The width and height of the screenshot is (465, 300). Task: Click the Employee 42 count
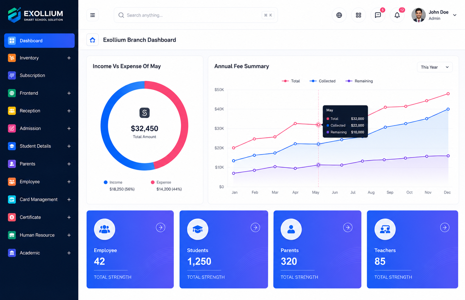[99, 261]
